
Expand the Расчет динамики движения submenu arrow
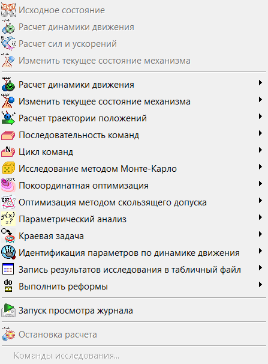(x=260, y=83)
